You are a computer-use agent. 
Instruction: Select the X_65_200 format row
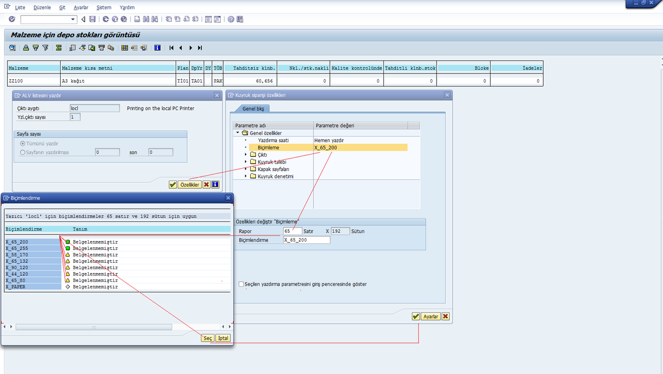[117, 242]
